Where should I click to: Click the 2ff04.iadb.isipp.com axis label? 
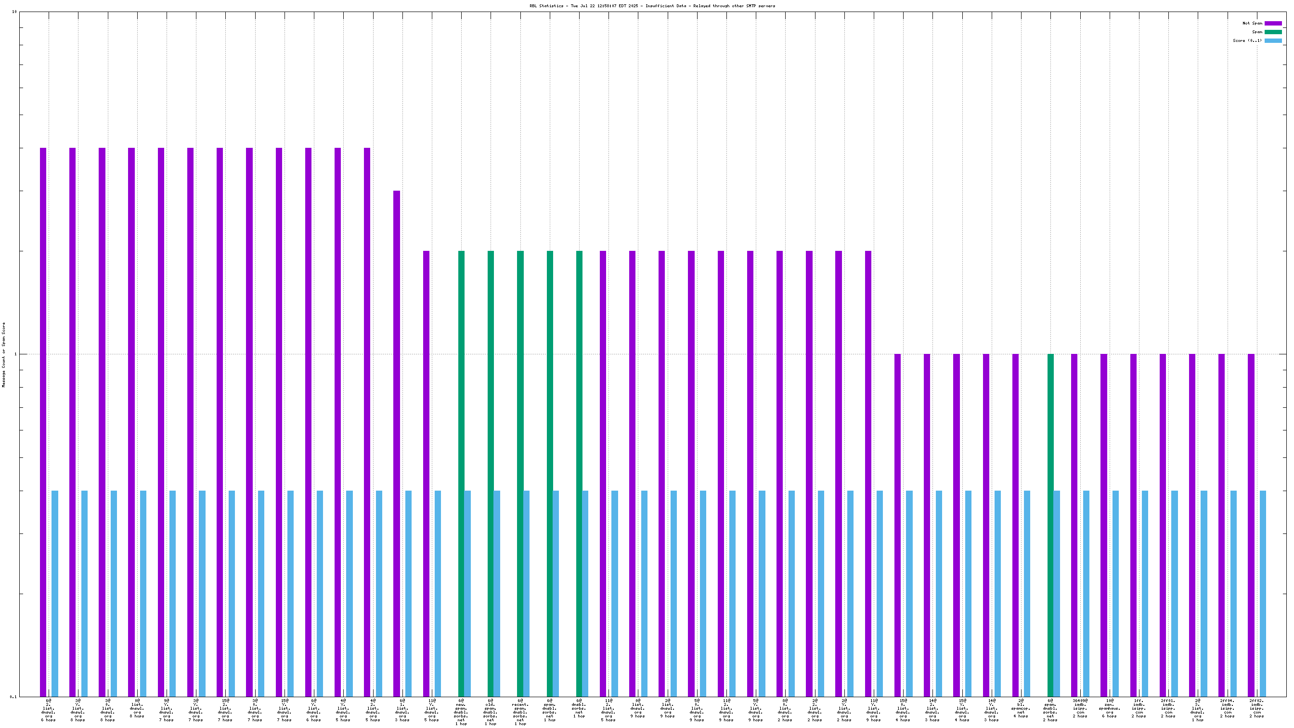click(1227, 708)
